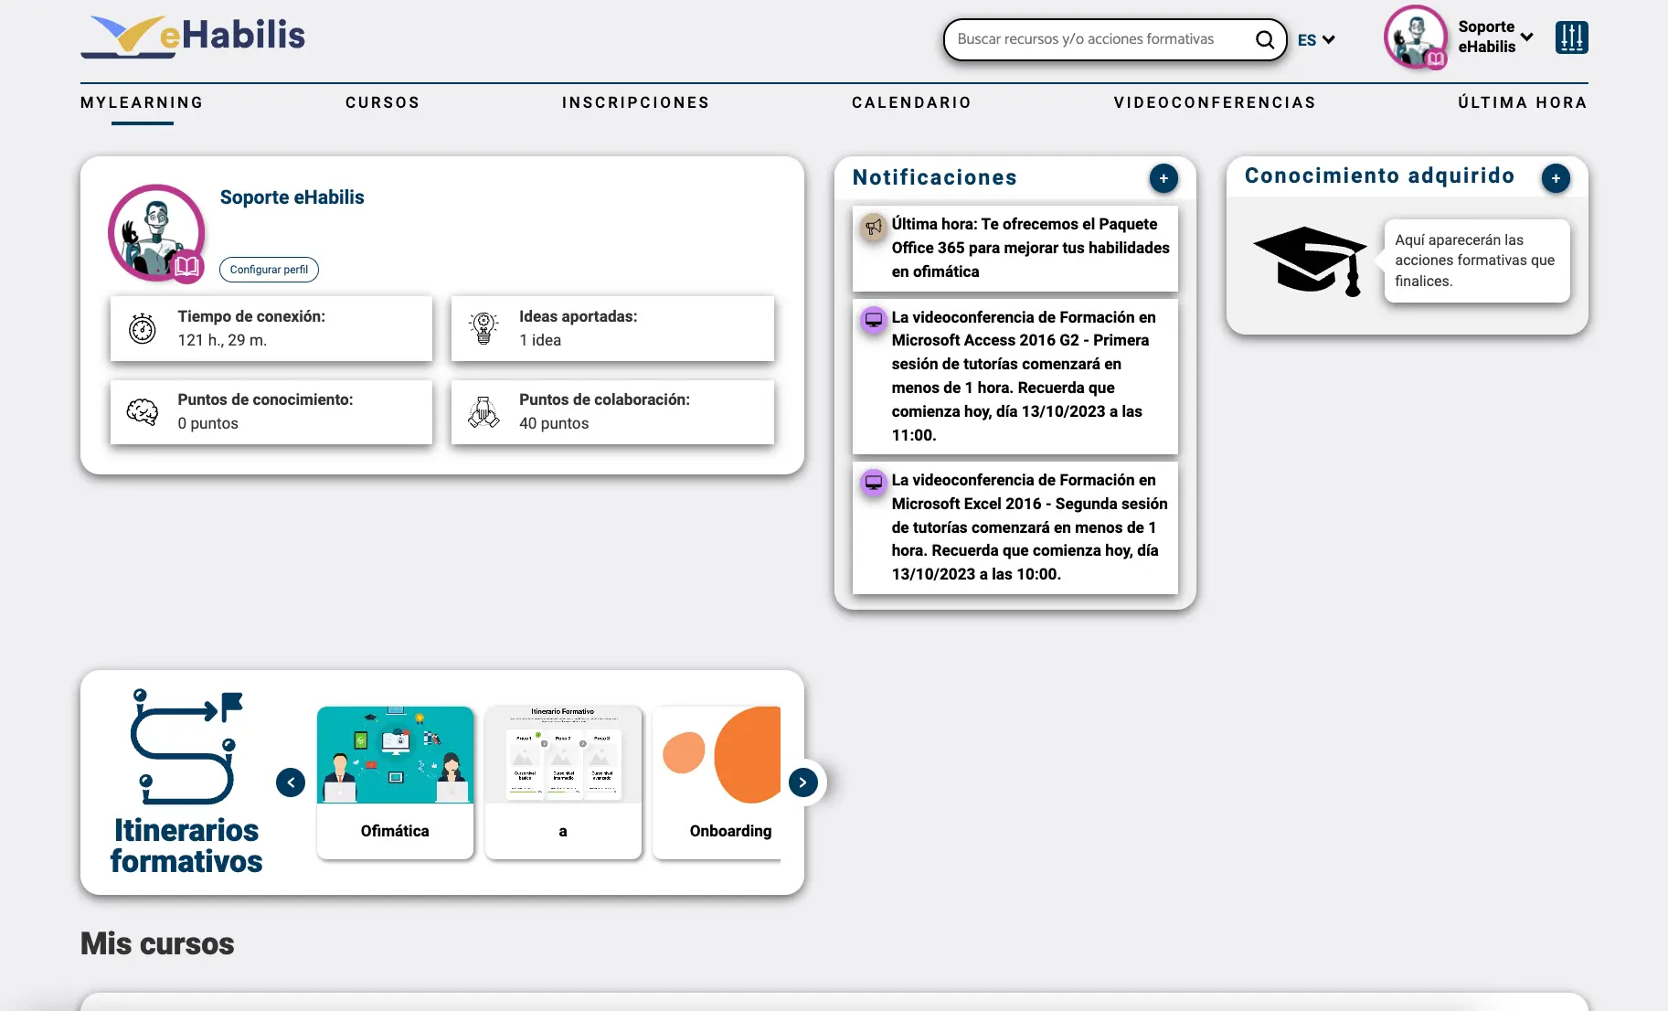Click the graduation cap icon
This screenshot has height=1011, width=1668.
click(x=1310, y=261)
